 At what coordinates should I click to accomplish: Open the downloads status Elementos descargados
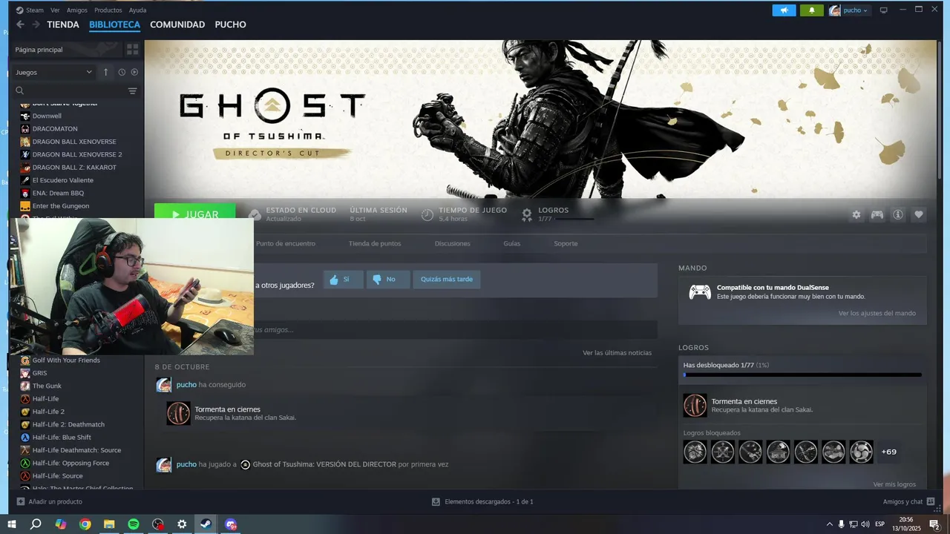(x=482, y=501)
